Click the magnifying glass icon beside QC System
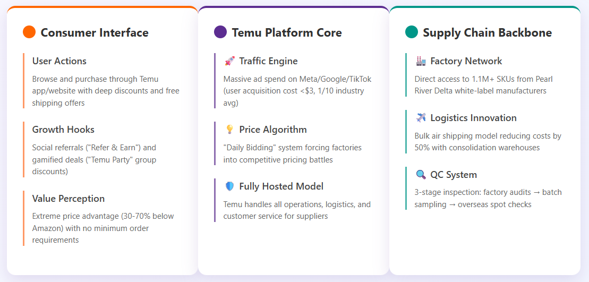This screenshot has width=589, height=282. pos(421,175)
